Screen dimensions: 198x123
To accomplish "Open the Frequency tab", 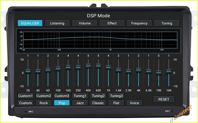I will 139,23.
